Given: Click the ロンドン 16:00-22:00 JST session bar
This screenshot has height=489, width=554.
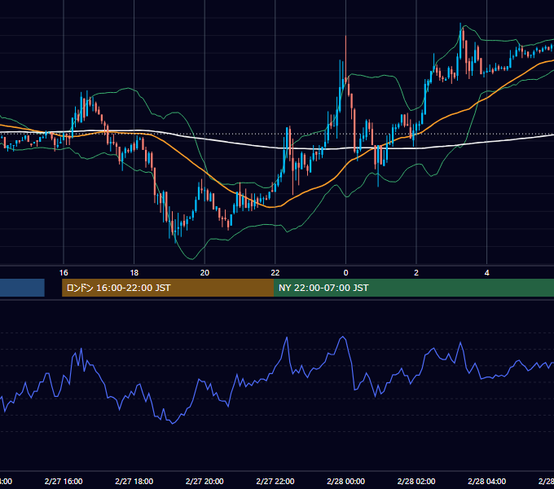Looking at the screenshot, I should (x=168, y=288).
